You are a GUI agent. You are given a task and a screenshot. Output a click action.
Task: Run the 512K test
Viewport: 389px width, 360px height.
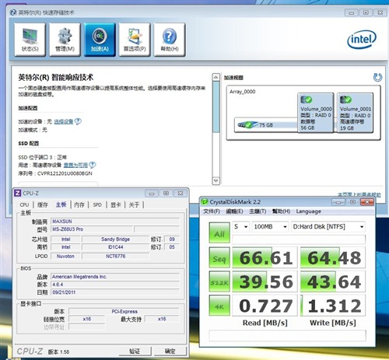[219, 281]
